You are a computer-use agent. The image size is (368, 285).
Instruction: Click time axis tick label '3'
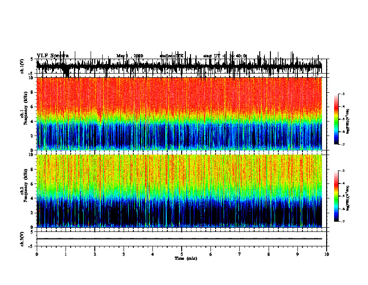pyautogui.click(x=124, y=254)
